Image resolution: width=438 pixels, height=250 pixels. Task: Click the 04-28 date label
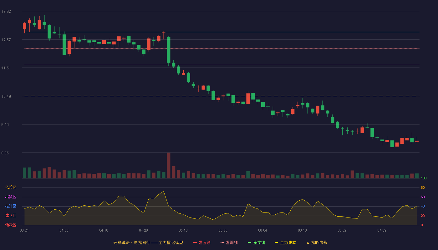tap(143, 230)
